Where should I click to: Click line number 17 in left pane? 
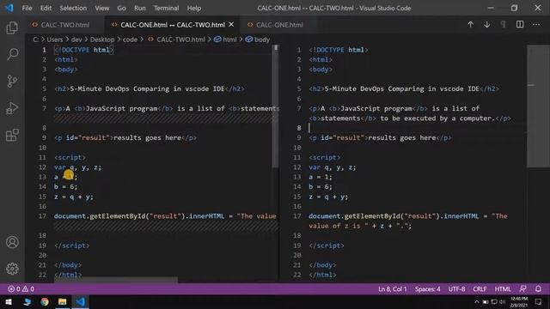(x=42, y=216)
